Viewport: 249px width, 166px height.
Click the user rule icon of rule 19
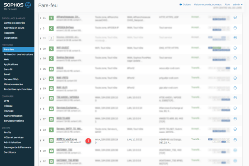pos(51,38)
